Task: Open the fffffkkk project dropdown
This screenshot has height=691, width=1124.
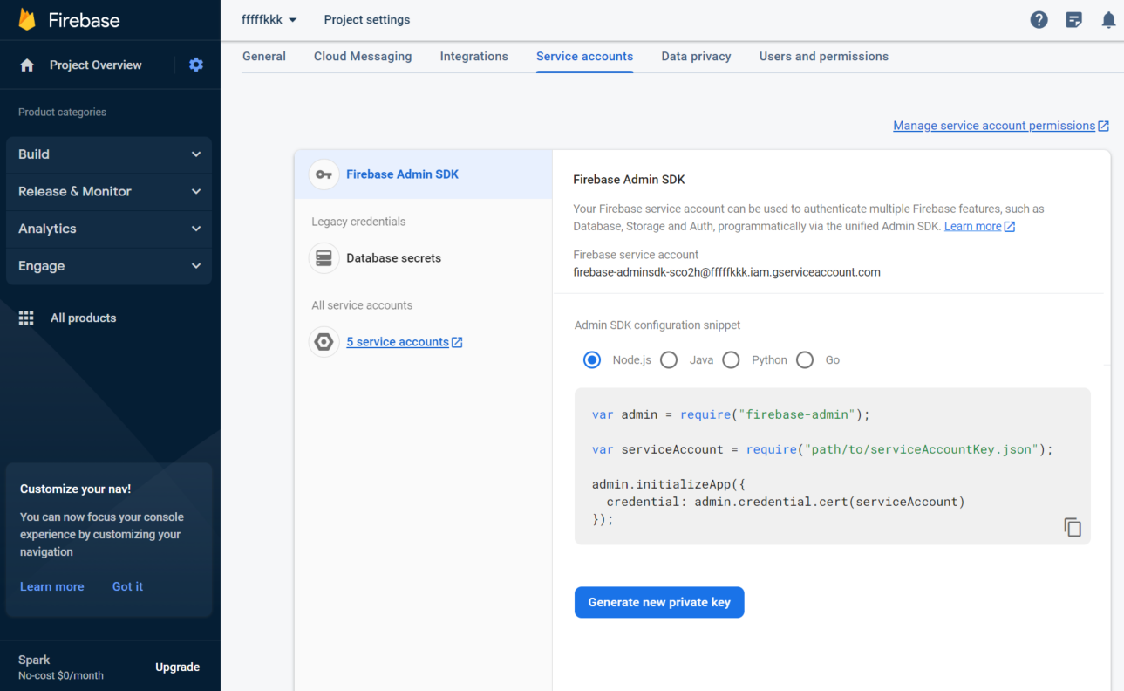Action: (269, 19)
